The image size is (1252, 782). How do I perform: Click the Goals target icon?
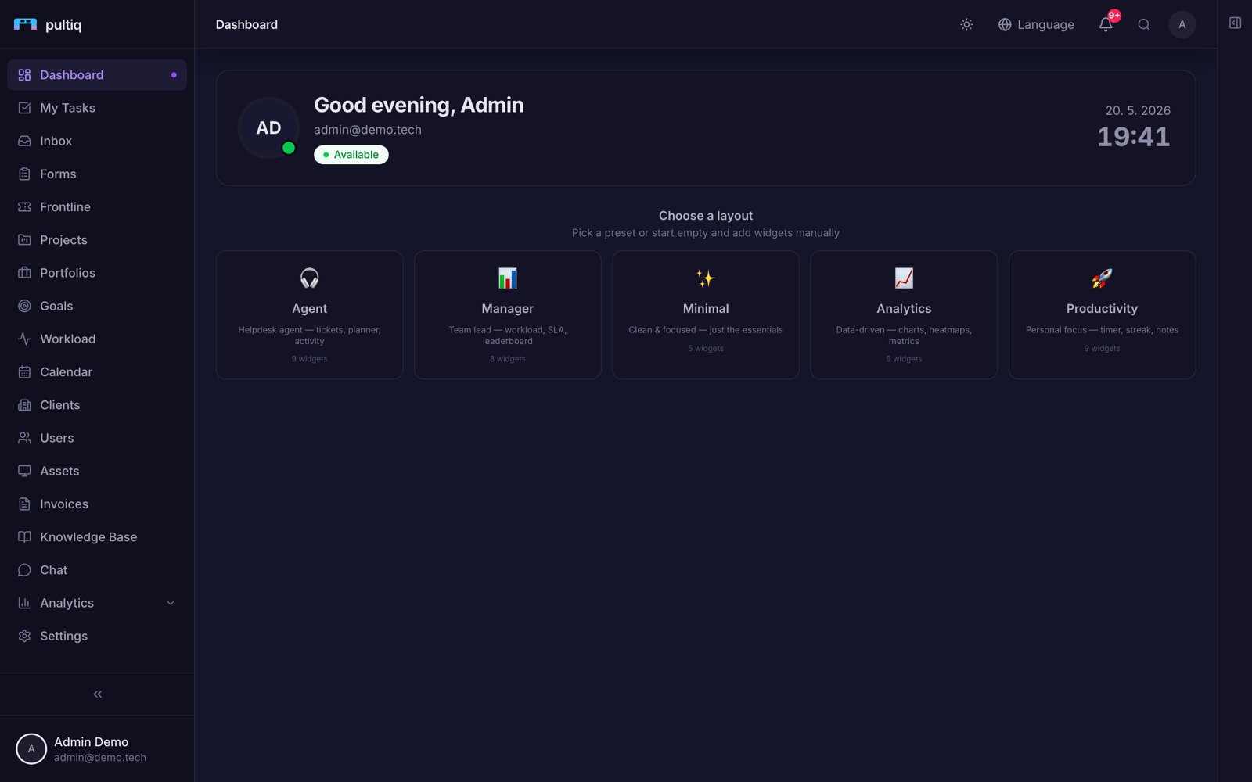(24, 306)
